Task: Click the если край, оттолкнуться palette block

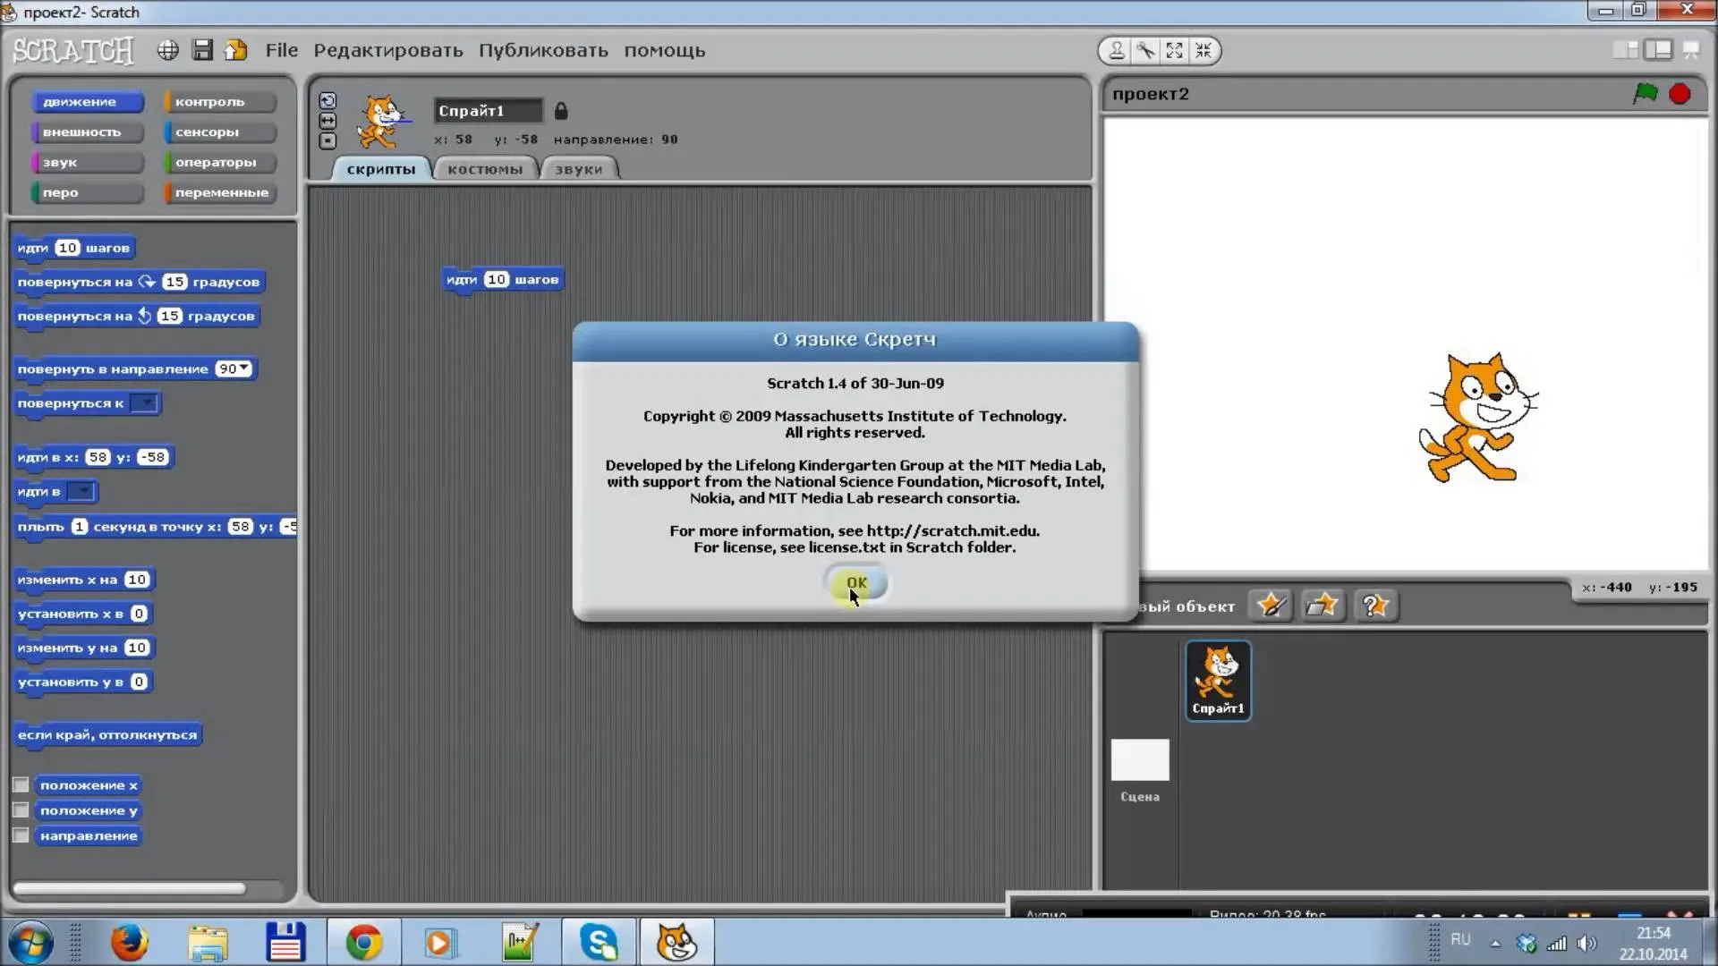Action: pos(107,735)
